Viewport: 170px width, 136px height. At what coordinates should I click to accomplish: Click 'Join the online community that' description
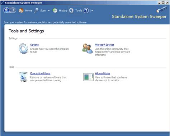pyautogui.click(x=112, y=49)
